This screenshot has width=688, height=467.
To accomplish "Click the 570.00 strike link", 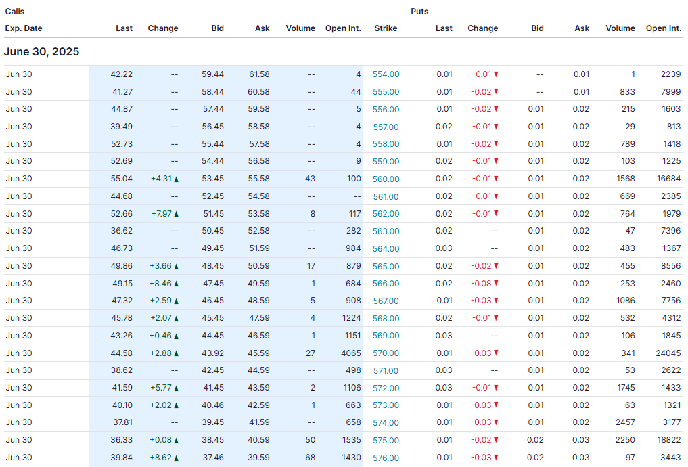I will [386, 353].
